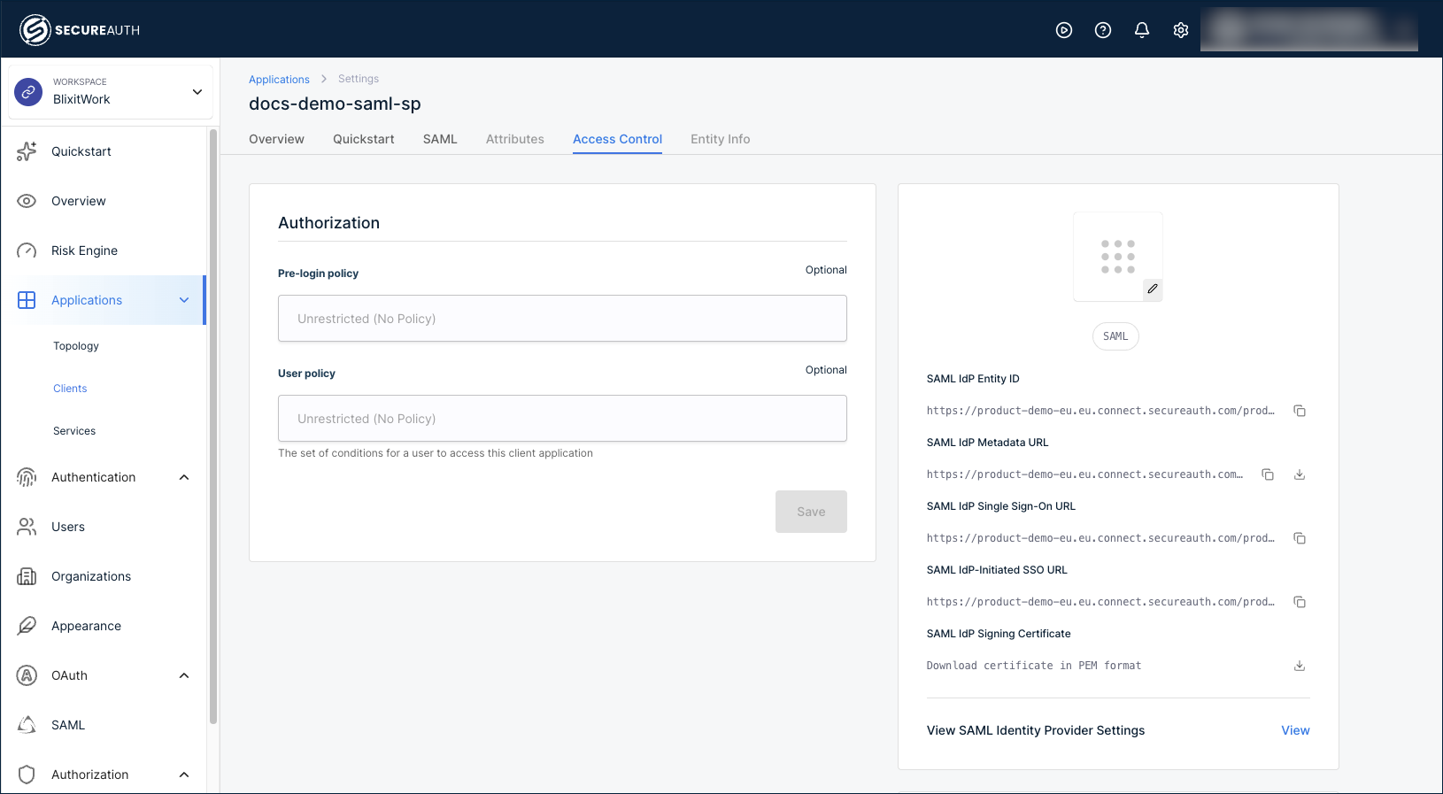Expand the Authentication sidebar section chevron
1443x794 pixels.
pyautogui.click(x=184, y=477)
